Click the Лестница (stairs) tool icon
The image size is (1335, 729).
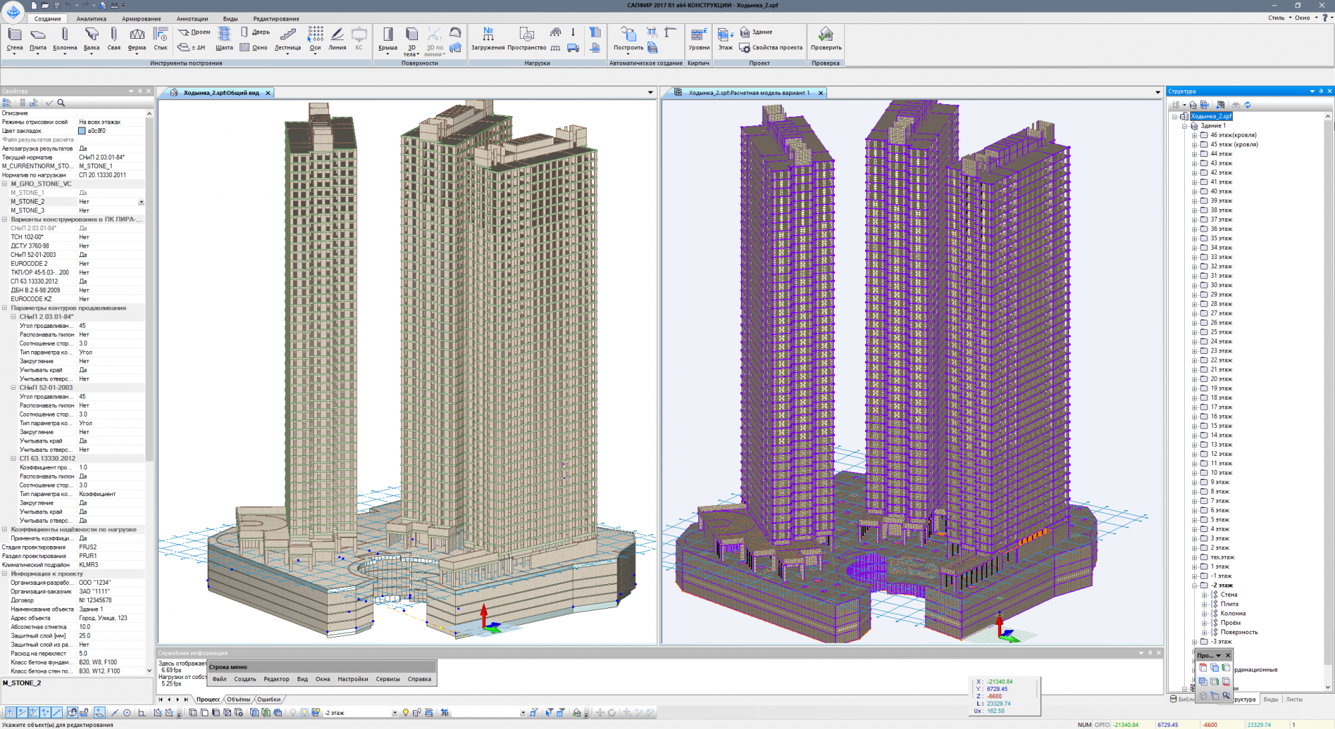(288, 35)
